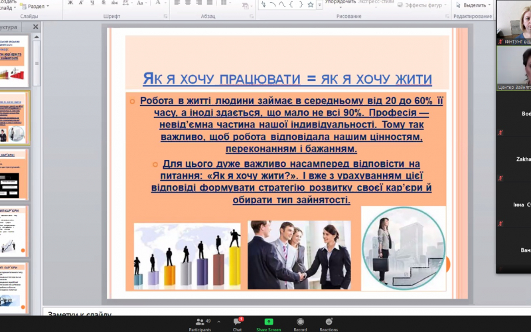Viewport: 531px width, 332px height.
Task: Toggle italic formatting (К) in the ribbon
Action: (81, 3)
